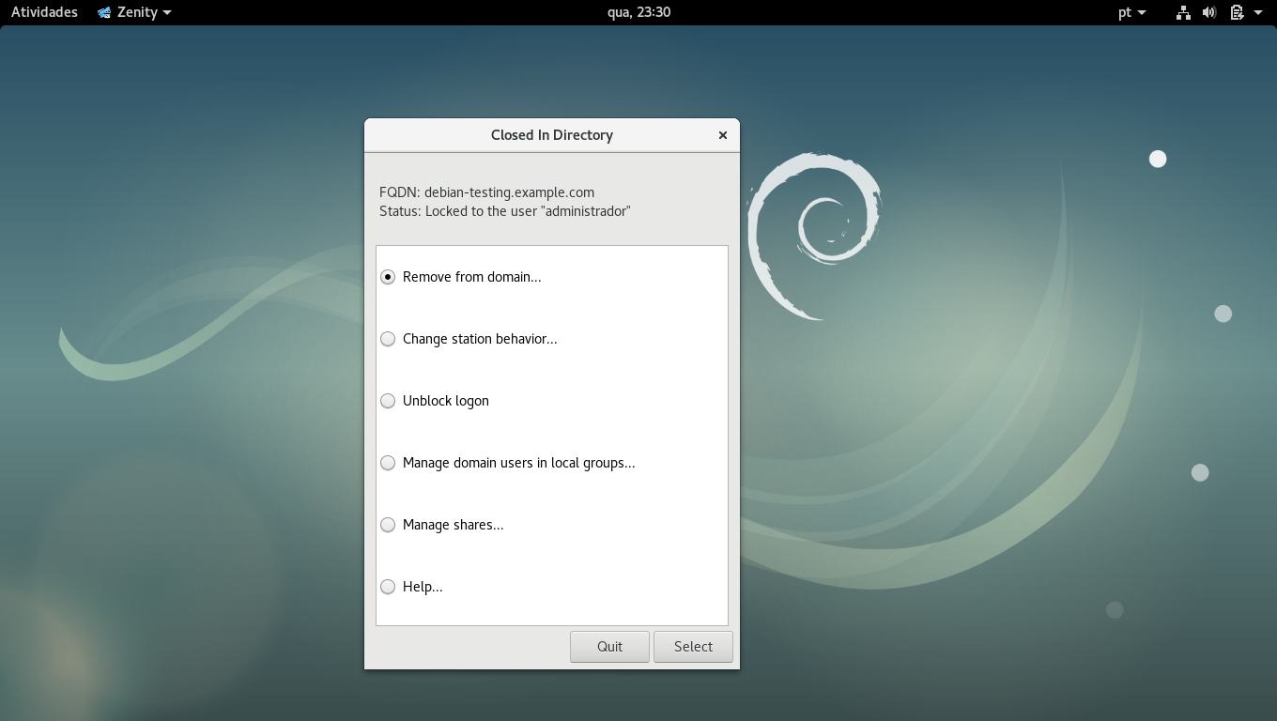The image size is (1277, 721).
Task: Select the Manage shares radio button
Action: (388, 525)
